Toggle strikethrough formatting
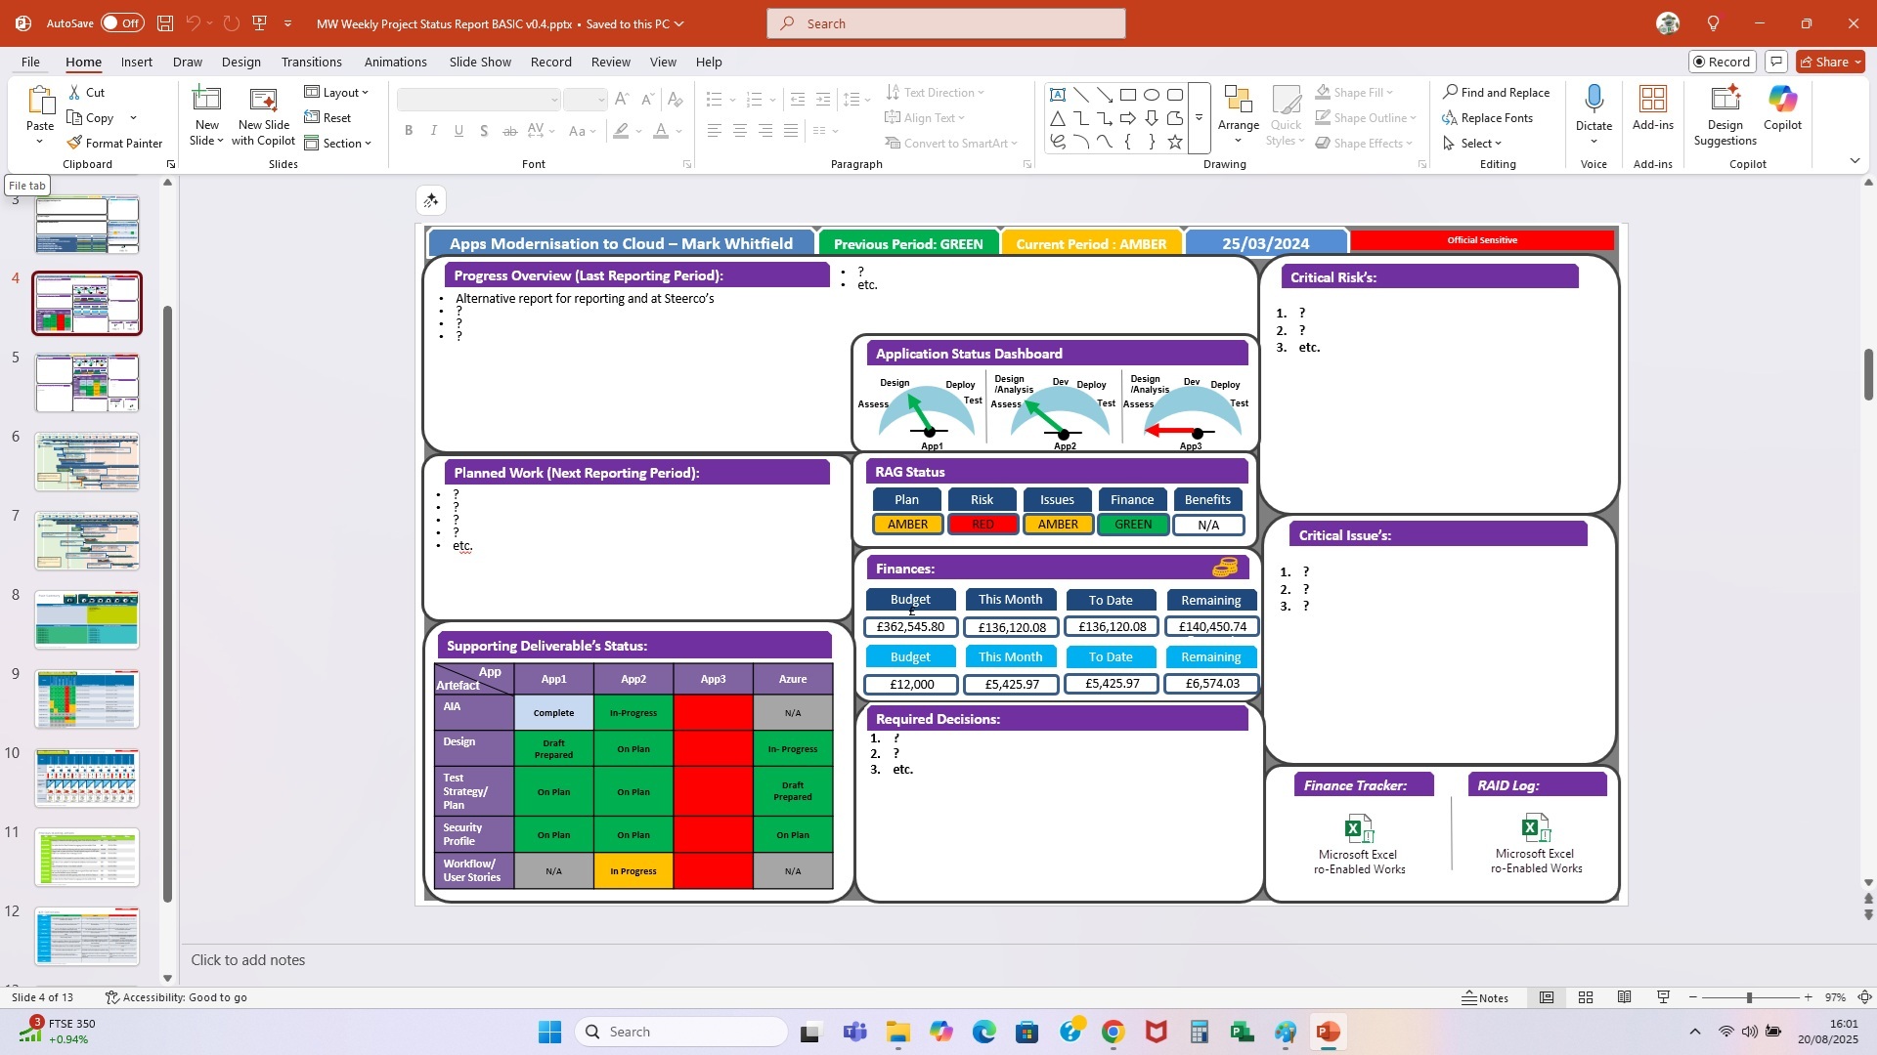 point(508,130)
